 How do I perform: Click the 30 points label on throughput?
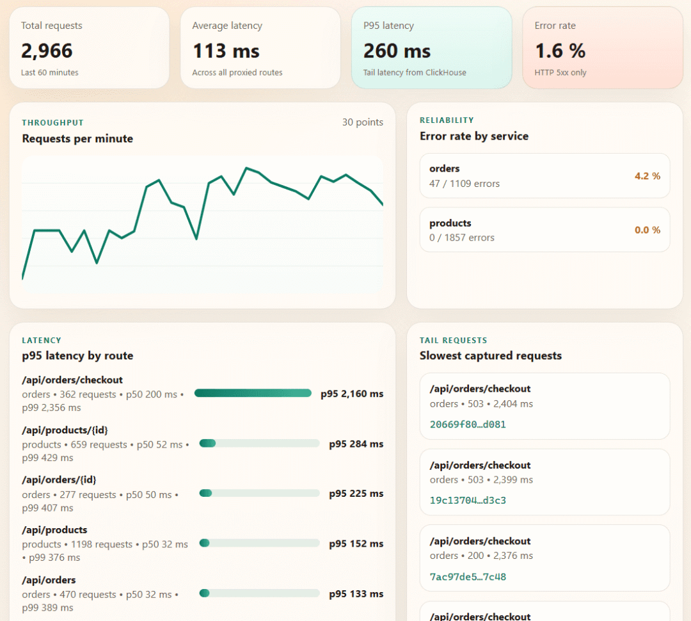click(363, 122)
